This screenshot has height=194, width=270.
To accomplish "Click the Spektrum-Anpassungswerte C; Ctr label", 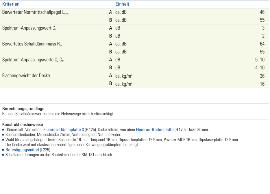I will tap(33, 60).
